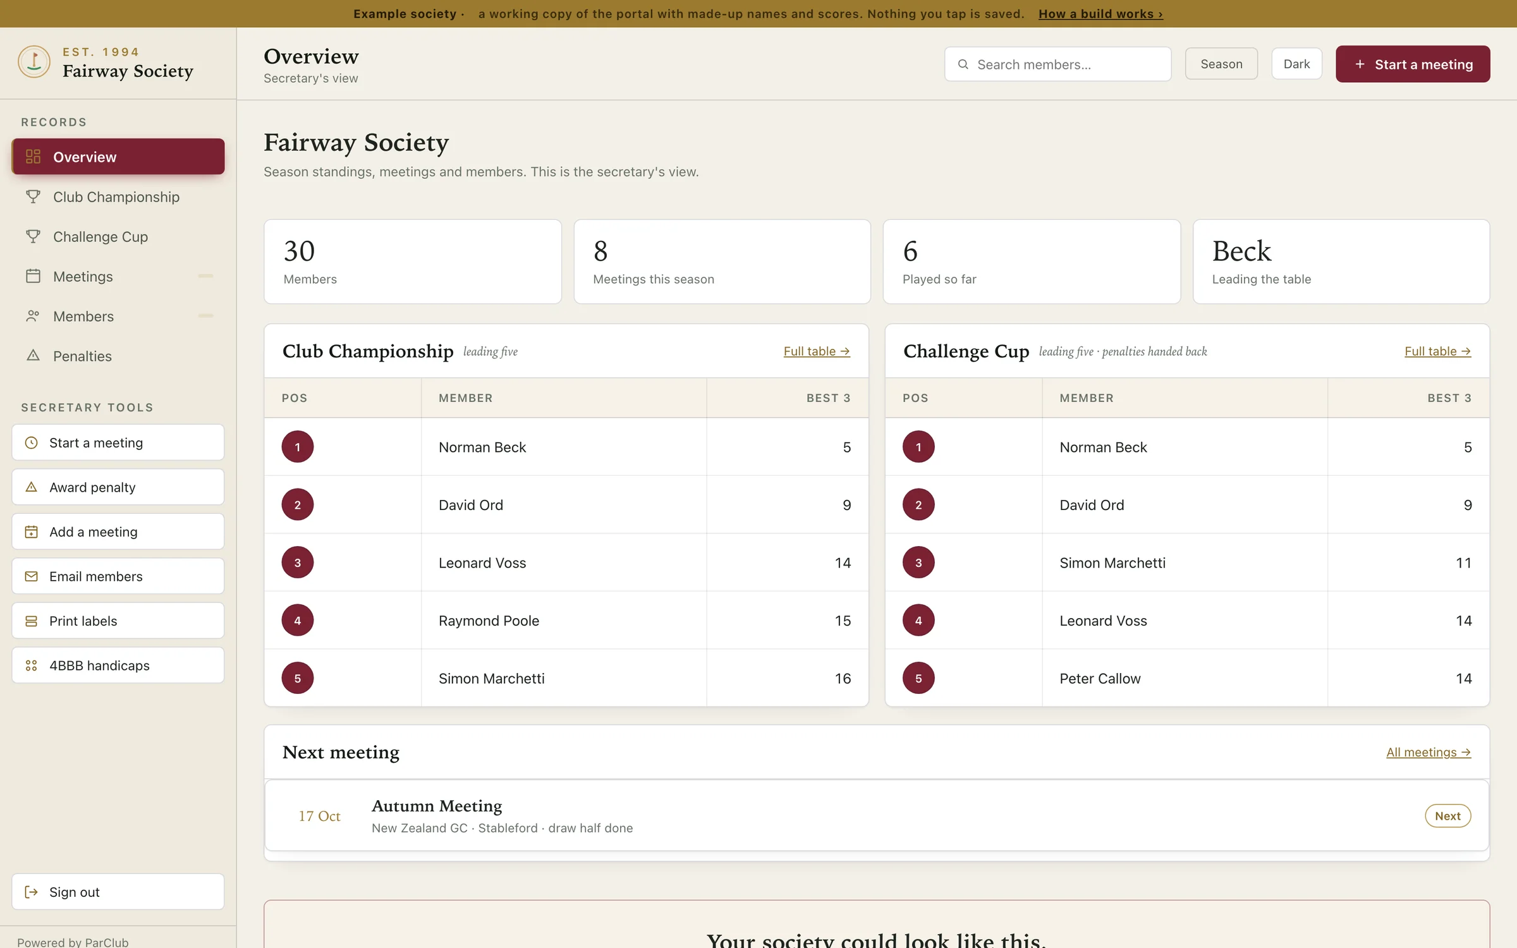Follow the All meetings link

pyautogui.click(x=1429, y=752)
